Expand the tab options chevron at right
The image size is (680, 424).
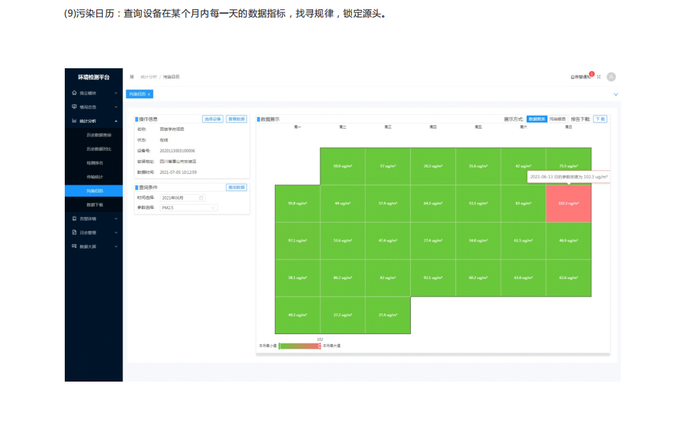tap(615, 94)
